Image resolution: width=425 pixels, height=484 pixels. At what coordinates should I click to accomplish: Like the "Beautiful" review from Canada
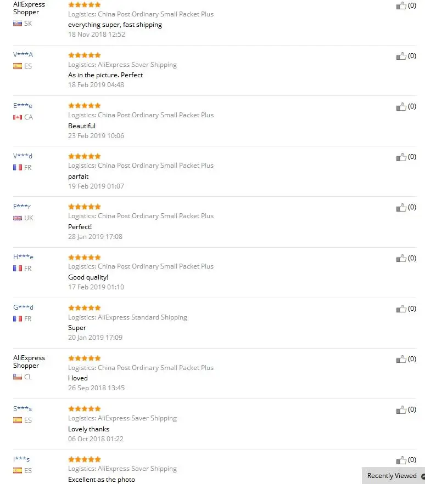pos(401,106)
